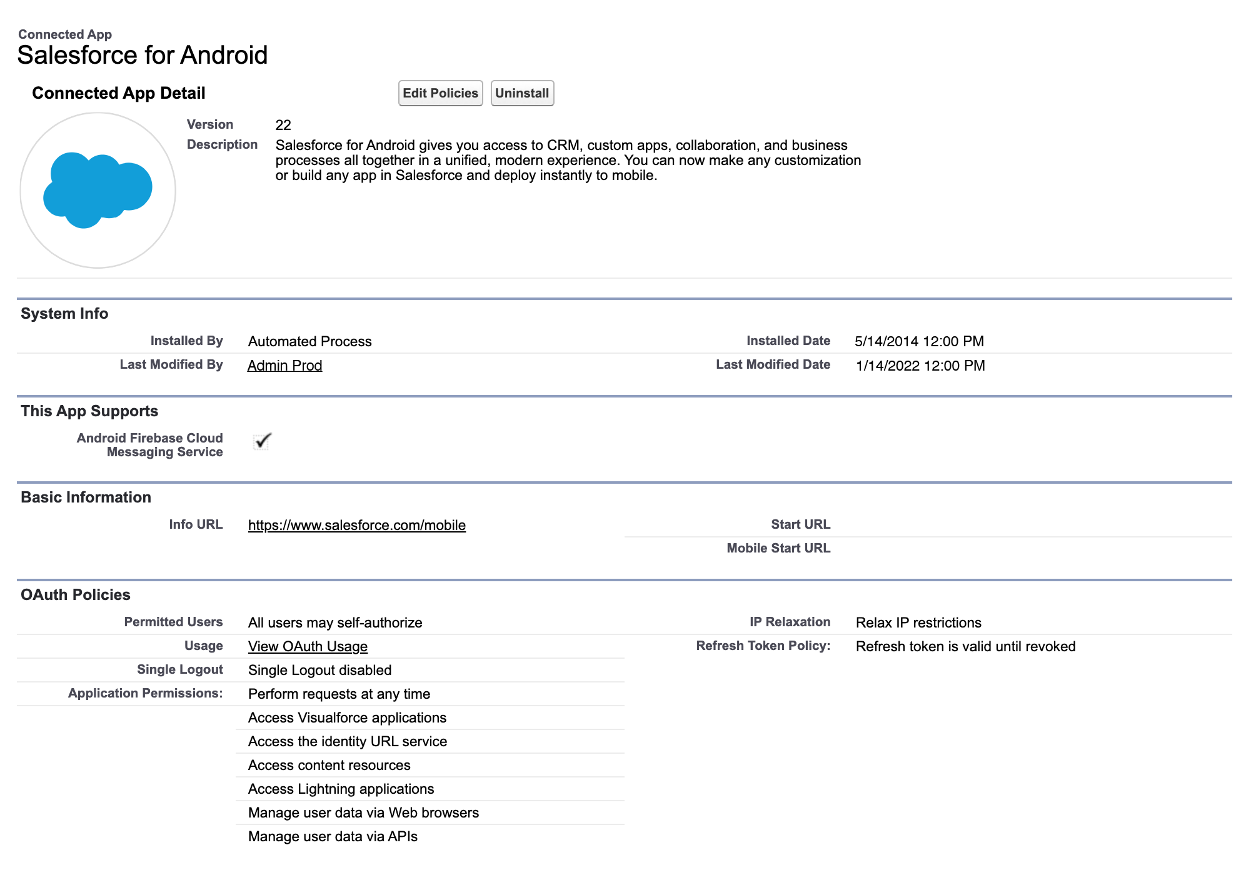Click the Manage user data via APIs permission

333,836
